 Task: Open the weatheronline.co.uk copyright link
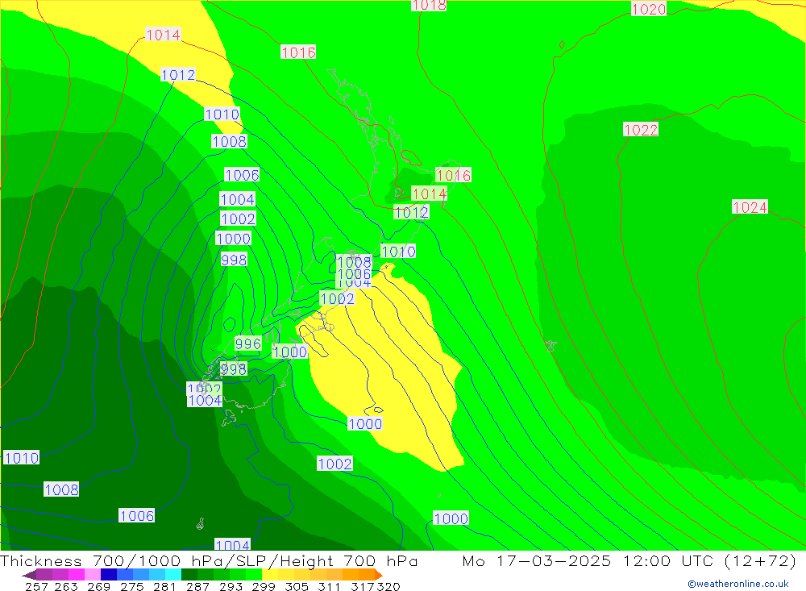[x=738, y=584]
